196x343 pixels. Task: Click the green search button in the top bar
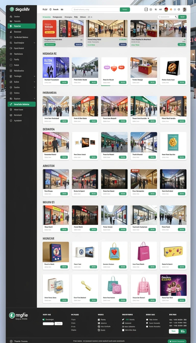[125, 9]
